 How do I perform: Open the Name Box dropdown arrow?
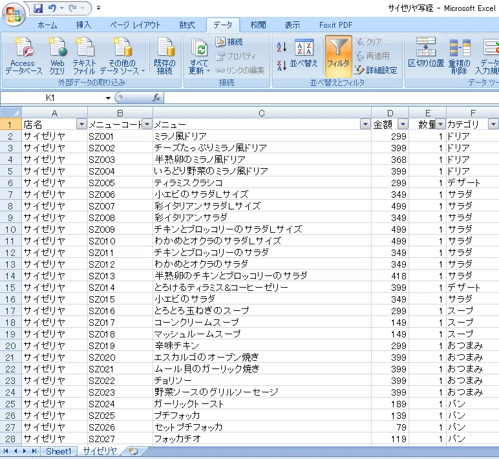(108, 98)
